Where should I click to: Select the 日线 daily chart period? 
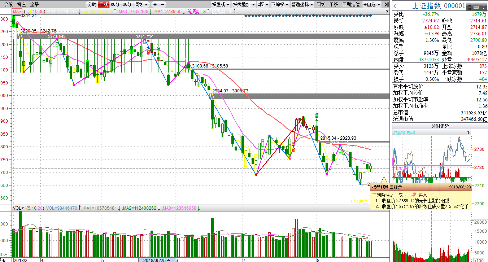click(x=104, y=5)
